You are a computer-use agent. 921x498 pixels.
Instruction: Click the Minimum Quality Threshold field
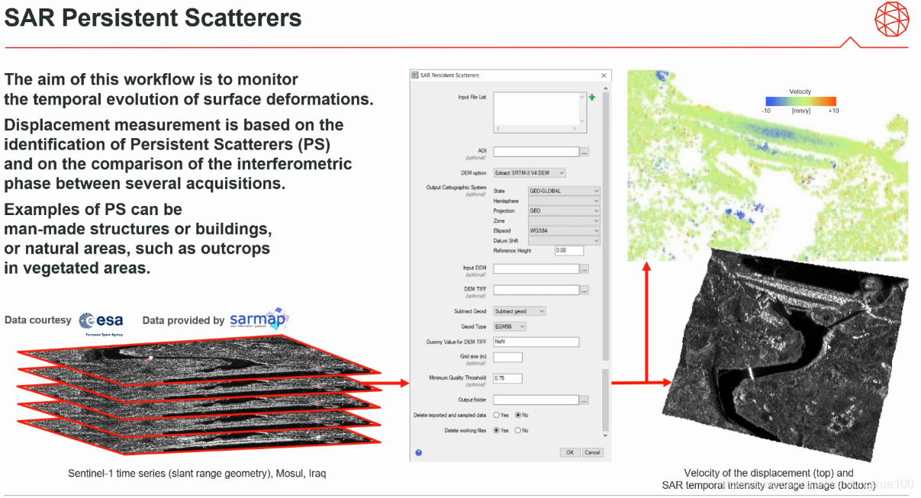point(508,378)
